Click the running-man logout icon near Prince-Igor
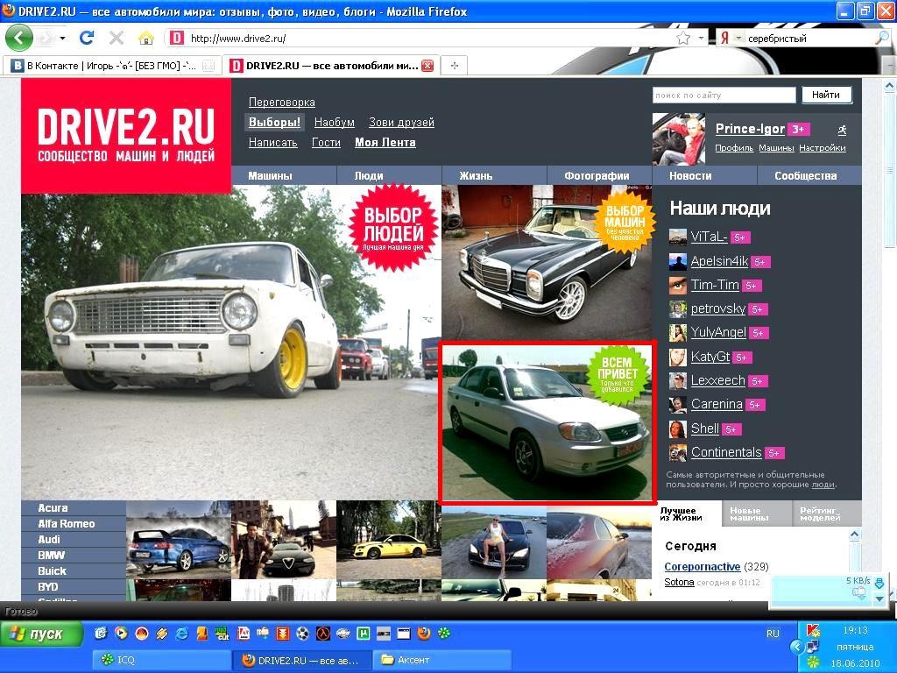This screenshot has height=673, width=897. 842,130
